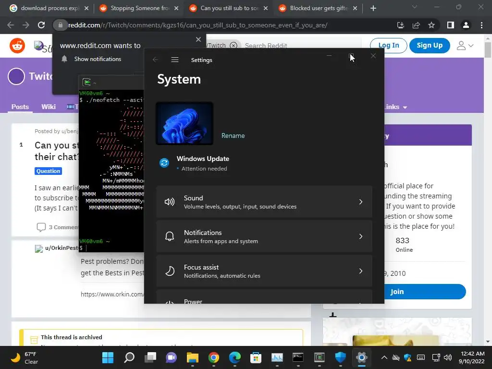This screenshot has height=369, width=492.
Task: Go back in the Settings window
Action: tap(155, 60)
